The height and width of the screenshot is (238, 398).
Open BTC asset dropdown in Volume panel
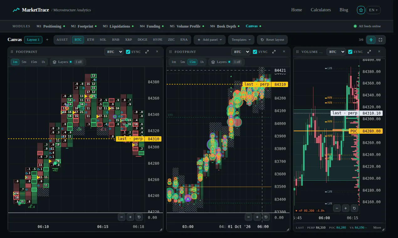(336, 52)
